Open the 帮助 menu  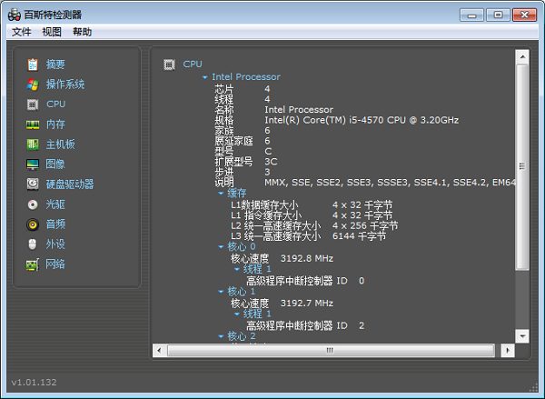point(82,32)
